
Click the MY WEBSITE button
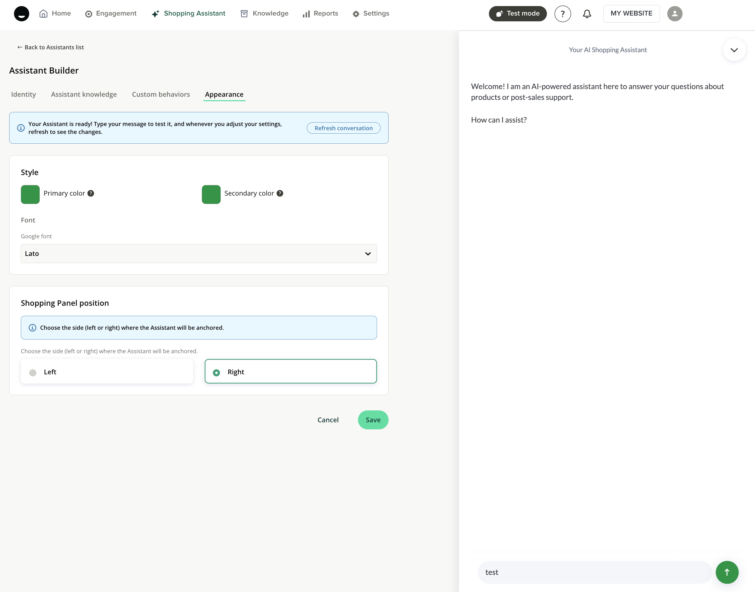pyautogui.click(x=631, y=14)
